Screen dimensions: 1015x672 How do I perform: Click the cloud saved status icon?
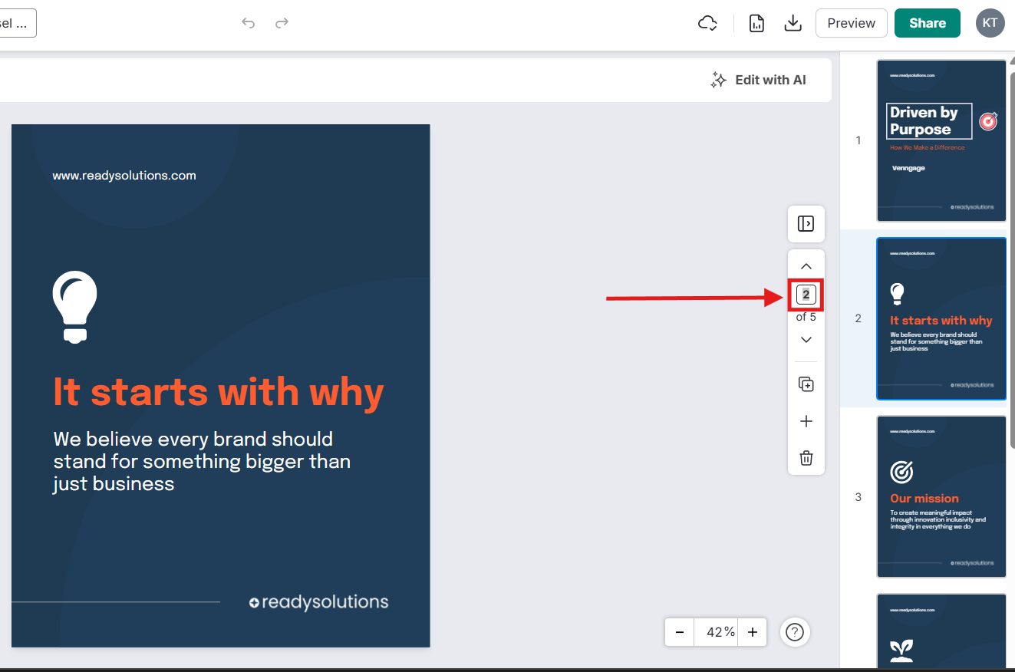point(707,23)
